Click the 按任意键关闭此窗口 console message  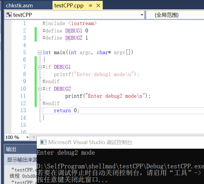(x=72, y=180)
